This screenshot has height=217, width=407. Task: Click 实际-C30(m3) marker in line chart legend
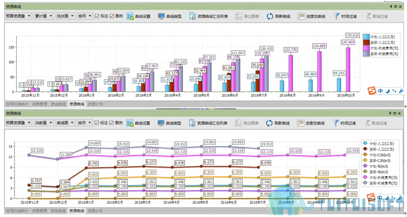click(365, 161)
